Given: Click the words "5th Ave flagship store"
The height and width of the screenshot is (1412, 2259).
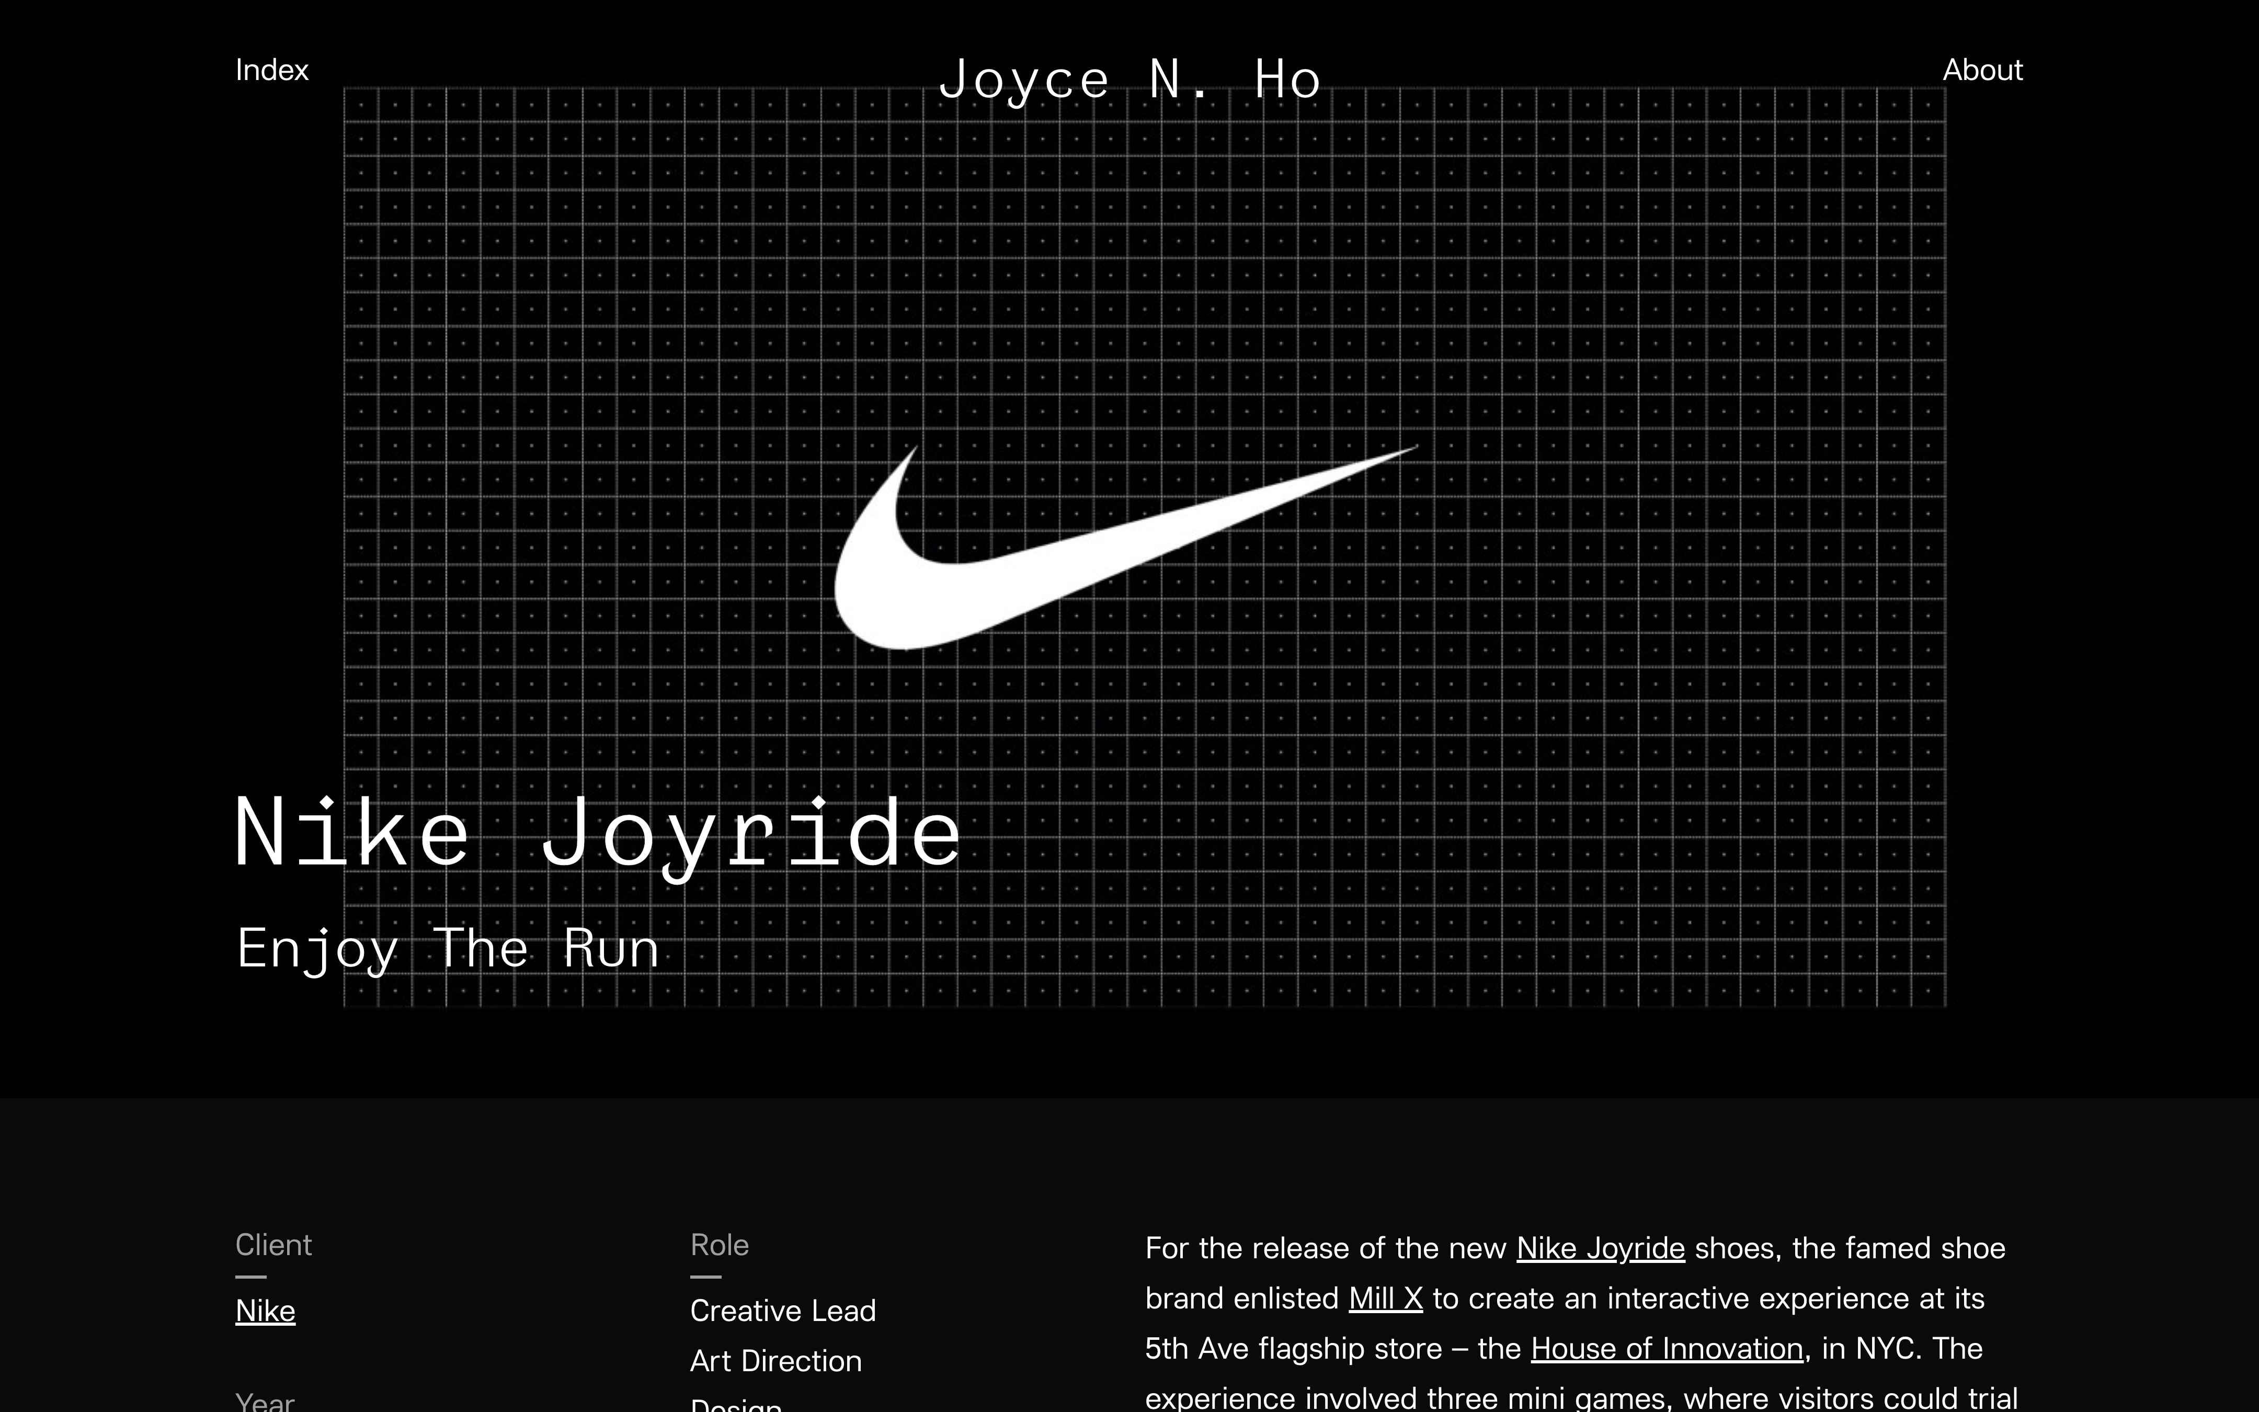Looking at the screenshot, I should pos(1293,1349).
